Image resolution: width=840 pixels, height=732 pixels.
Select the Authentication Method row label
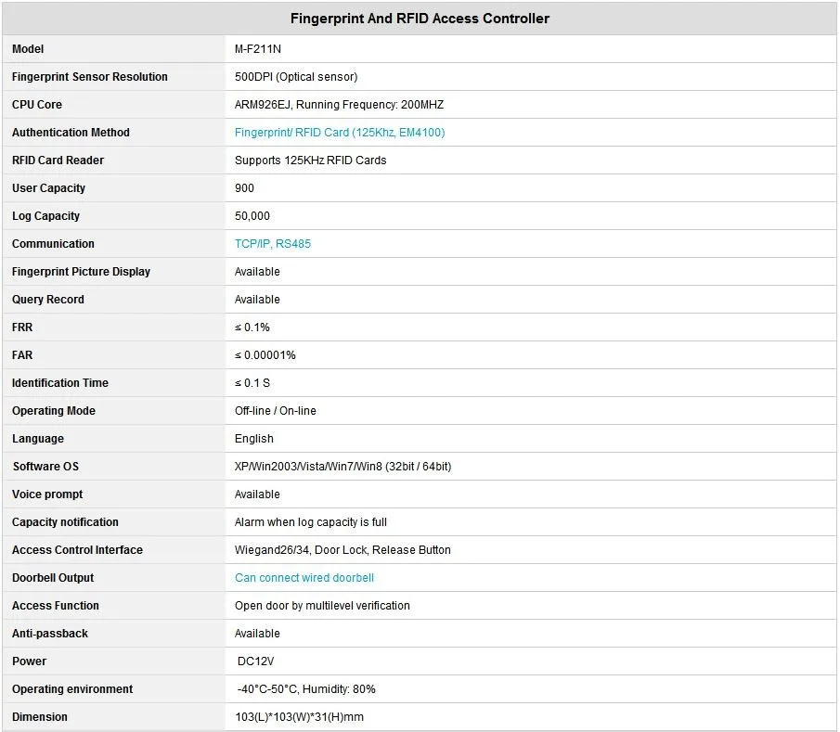click(x=71, y=133)
